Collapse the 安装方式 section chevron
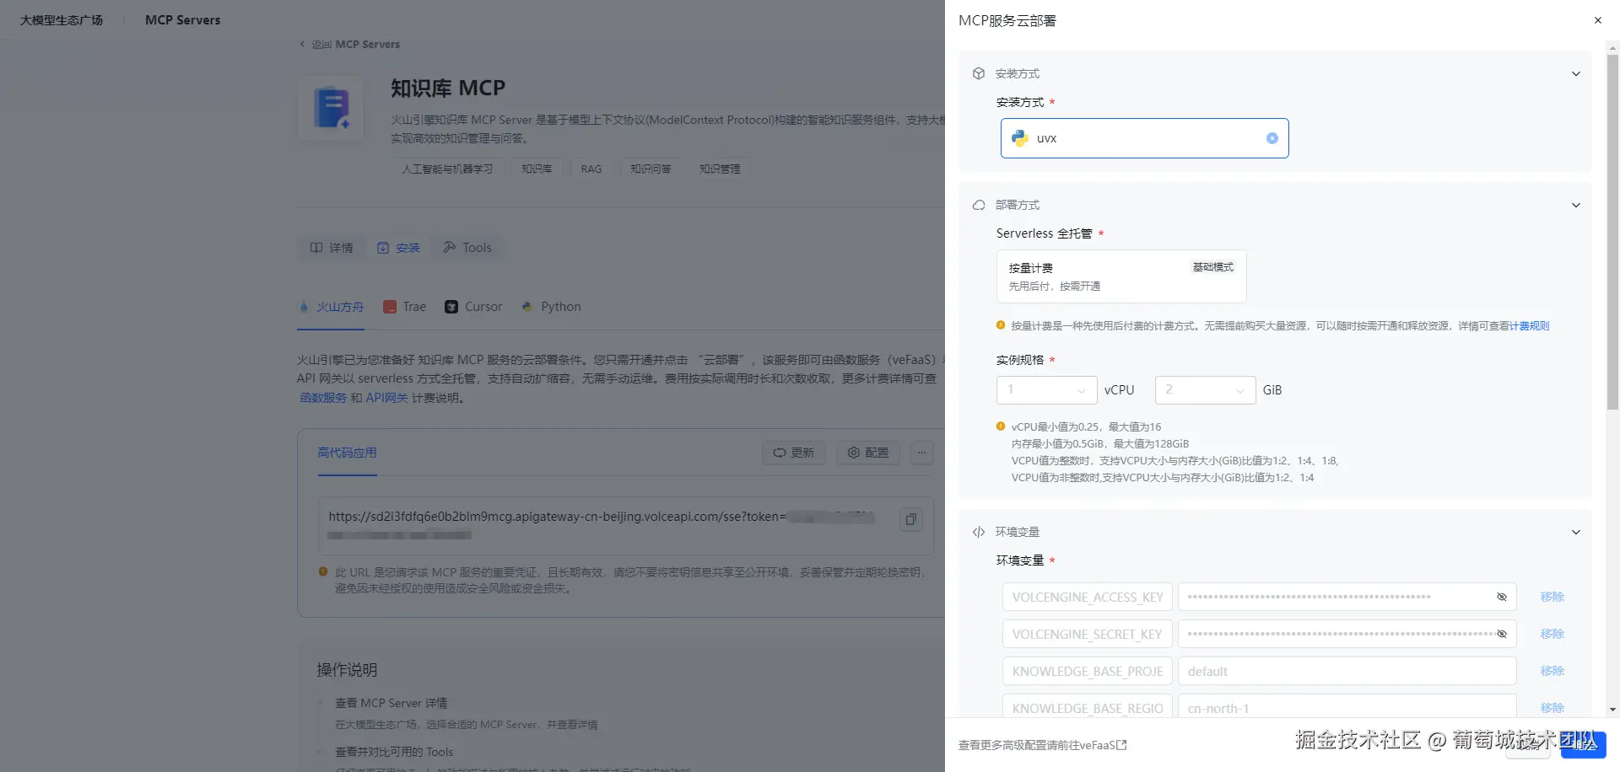Viewport: 1620px width, 772px height. point(1575,74)
